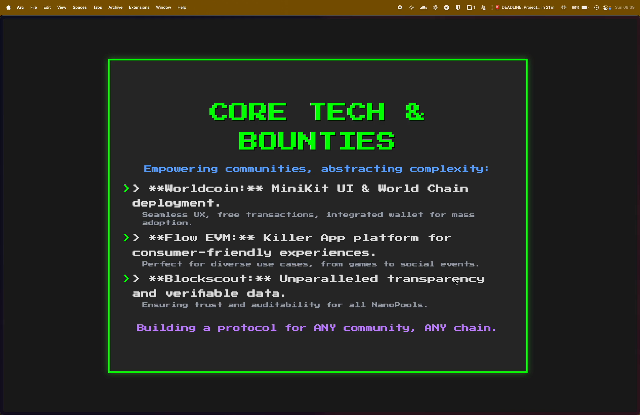Open the View menu
640x415 pixels.
[62, 7]
